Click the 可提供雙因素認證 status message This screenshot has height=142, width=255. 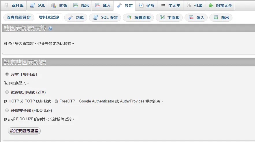coord(39,44)
